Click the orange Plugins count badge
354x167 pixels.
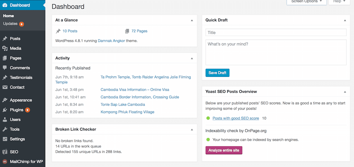pos(27,110)
